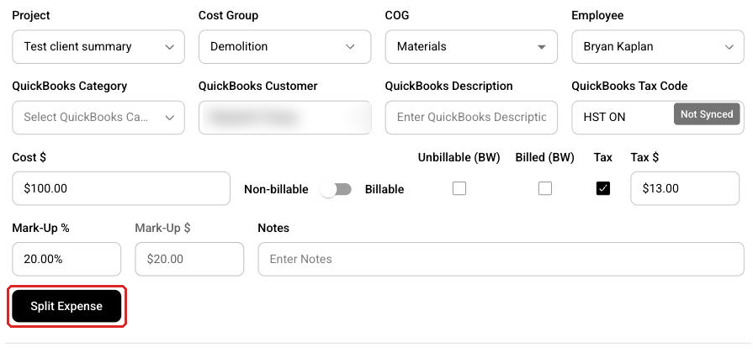Click the QuickBooks Tax Code label
The width and height of the screenshot is (753, 353).
[629, 87]
